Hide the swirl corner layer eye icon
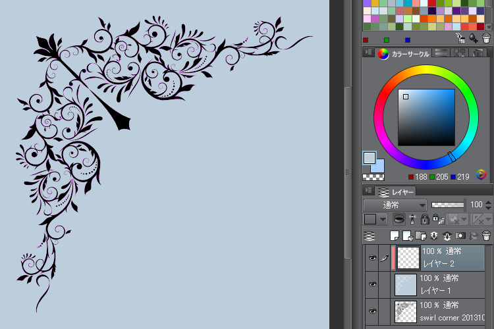494x329 pixels. pos(372,311)
